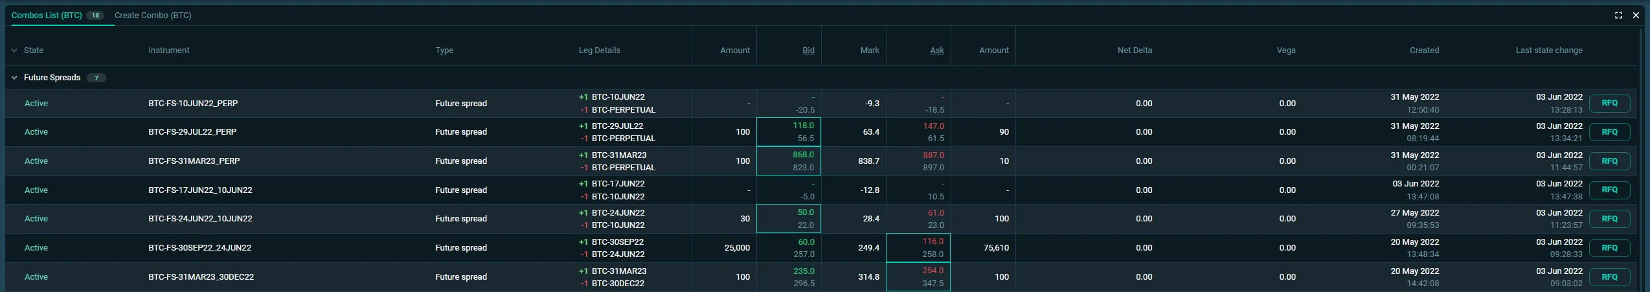Viewport: 1650px width, 292px height.
Task: Click the 868.0 bid cell
Action: [789, 161]
